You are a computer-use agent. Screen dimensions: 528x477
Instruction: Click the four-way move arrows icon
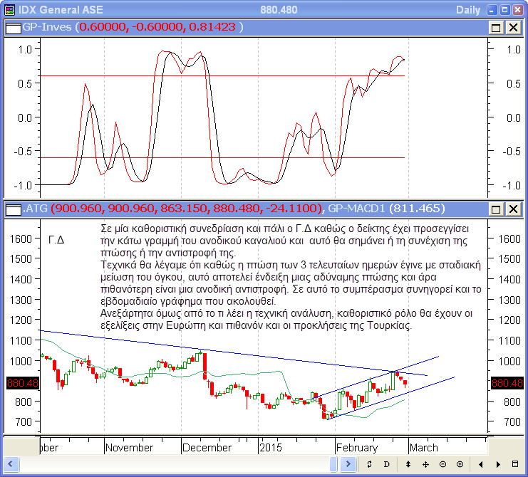(425, 464)
